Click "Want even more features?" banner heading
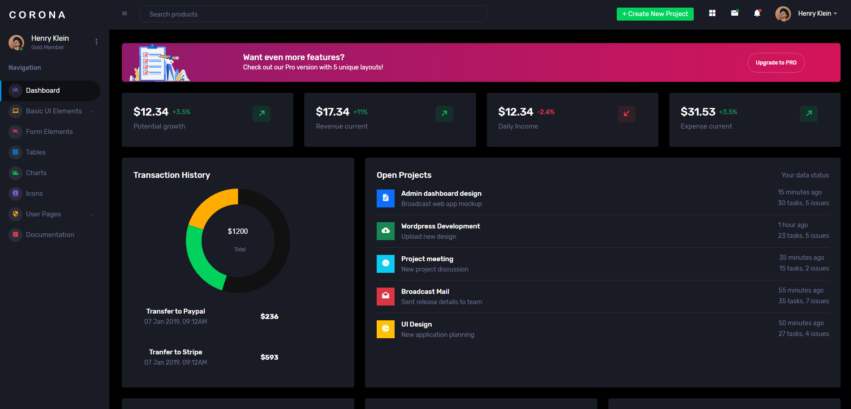The image size is (851, 409). [x=294, y=57]
